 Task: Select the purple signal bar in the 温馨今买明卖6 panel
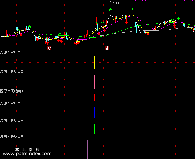coord(87,149)
